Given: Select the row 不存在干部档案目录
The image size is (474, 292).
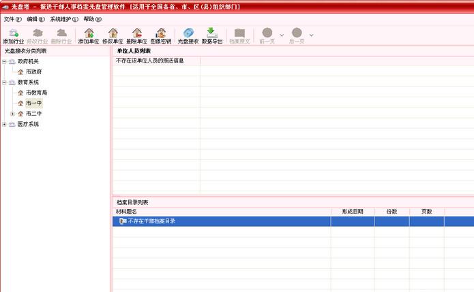Looking at the screenshot, I should (x=293, y=221).
